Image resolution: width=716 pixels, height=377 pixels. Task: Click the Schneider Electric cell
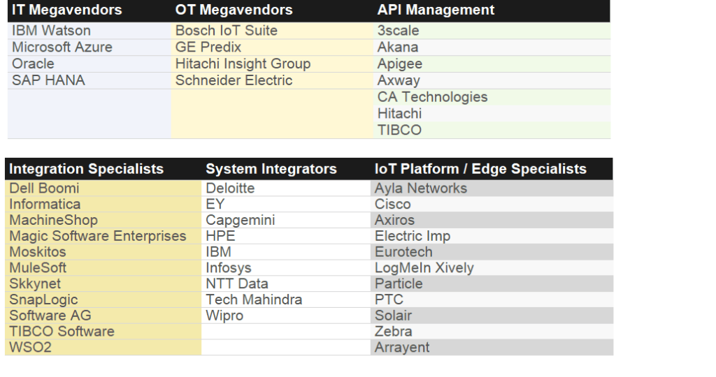(x=234, y=80)
